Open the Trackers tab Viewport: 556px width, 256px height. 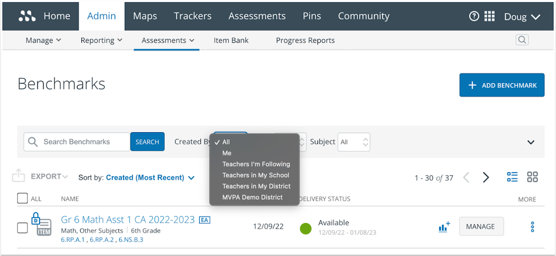pos(193,16)
